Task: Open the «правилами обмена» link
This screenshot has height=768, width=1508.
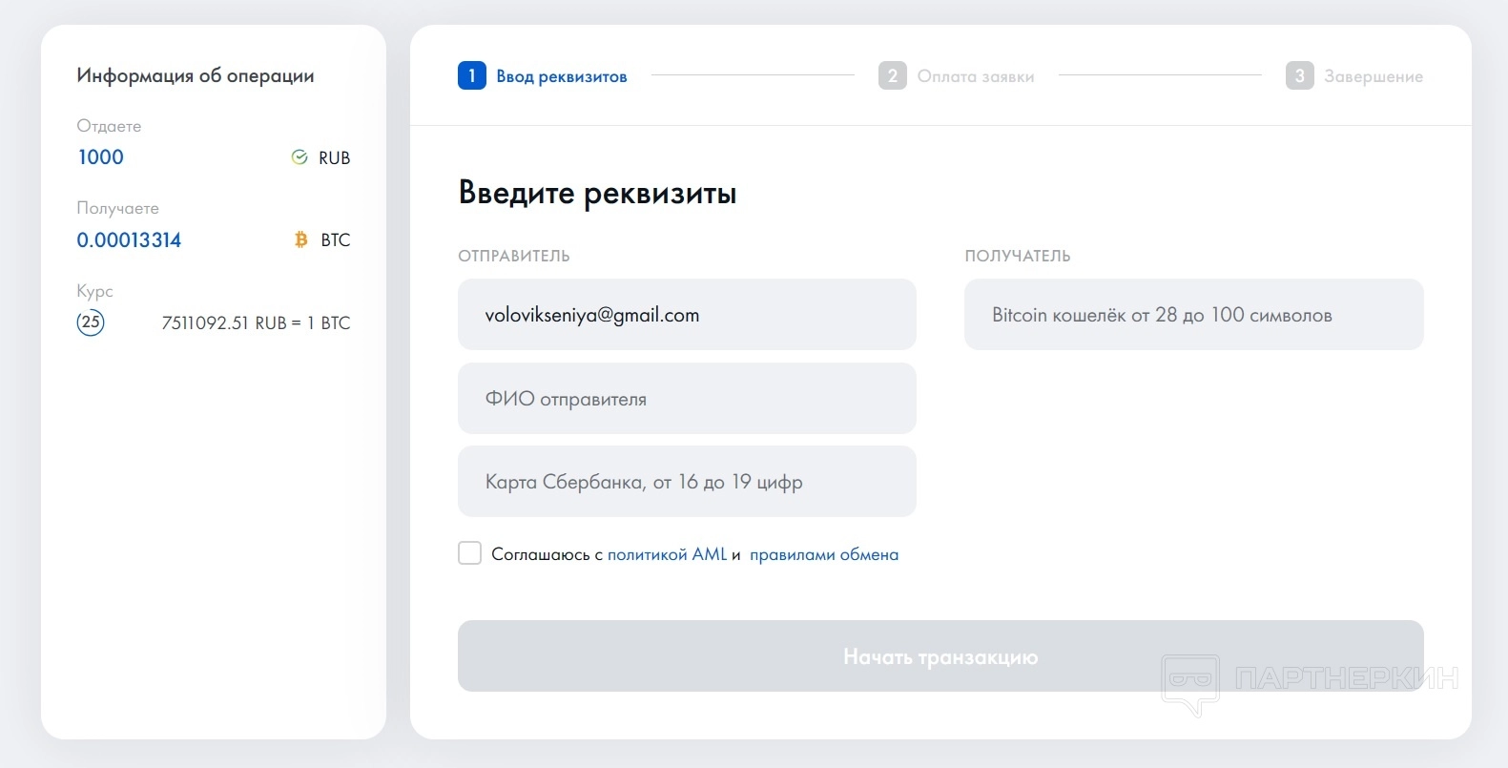Action: click(824, 554)
